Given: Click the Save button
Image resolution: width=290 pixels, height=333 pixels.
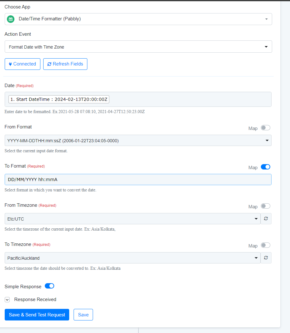Looking at the screenshot, I should coord(83,315).
